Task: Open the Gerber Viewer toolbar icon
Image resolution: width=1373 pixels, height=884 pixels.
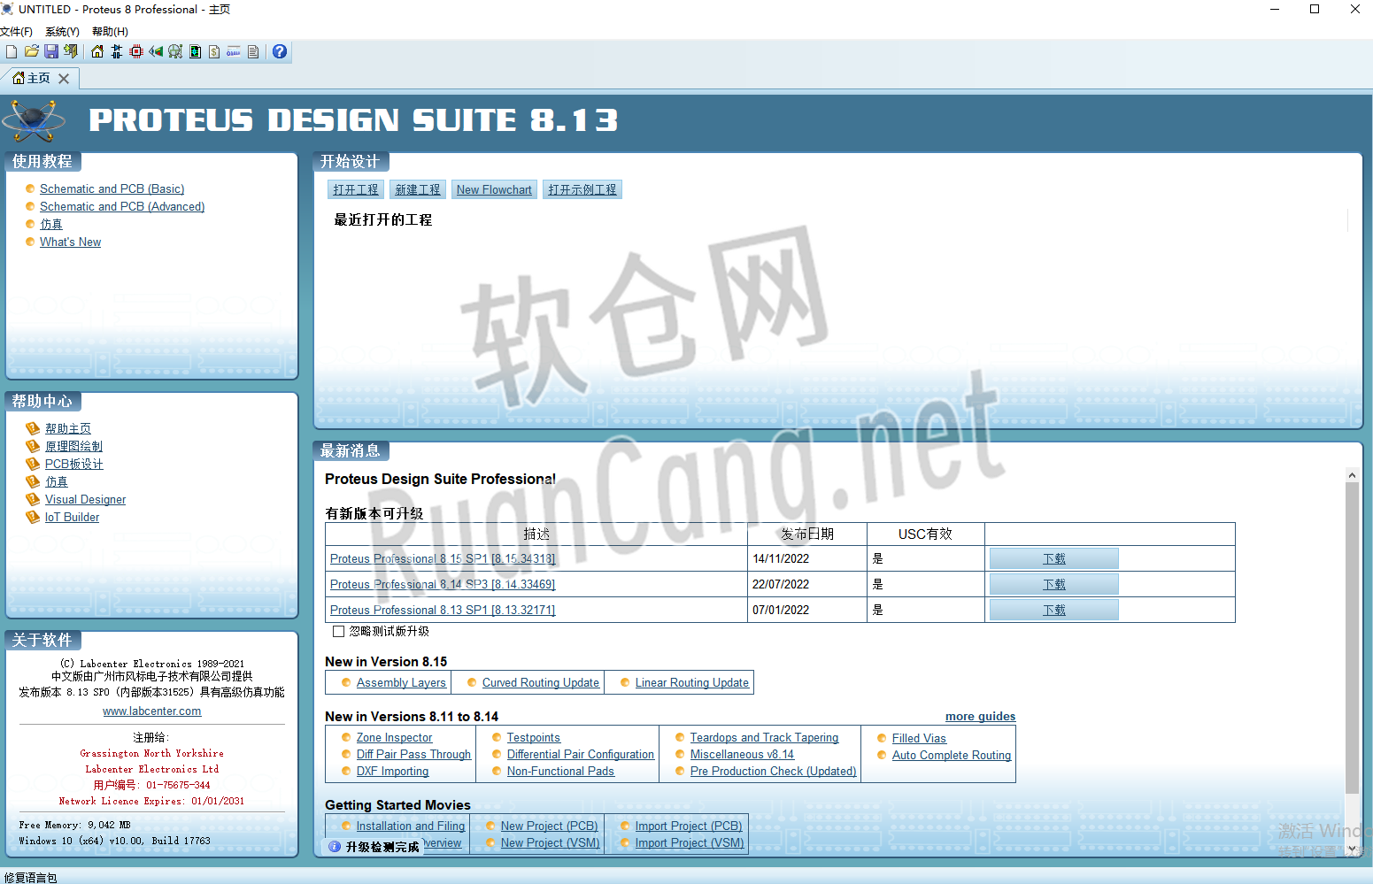Action: coord(175,51)
